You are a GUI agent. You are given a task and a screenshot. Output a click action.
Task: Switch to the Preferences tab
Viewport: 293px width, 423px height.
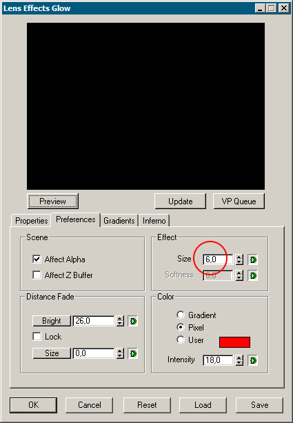point(75,219)
